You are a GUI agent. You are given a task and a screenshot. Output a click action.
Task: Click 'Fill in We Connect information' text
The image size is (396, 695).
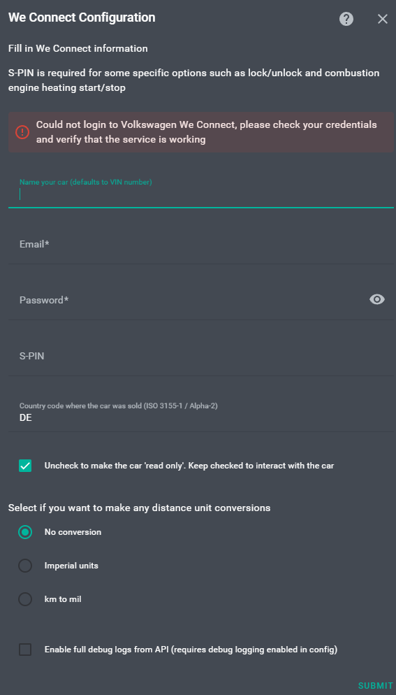[78, 48]
